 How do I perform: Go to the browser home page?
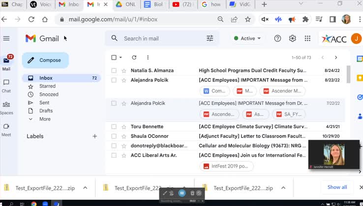(x=45, y=19)
